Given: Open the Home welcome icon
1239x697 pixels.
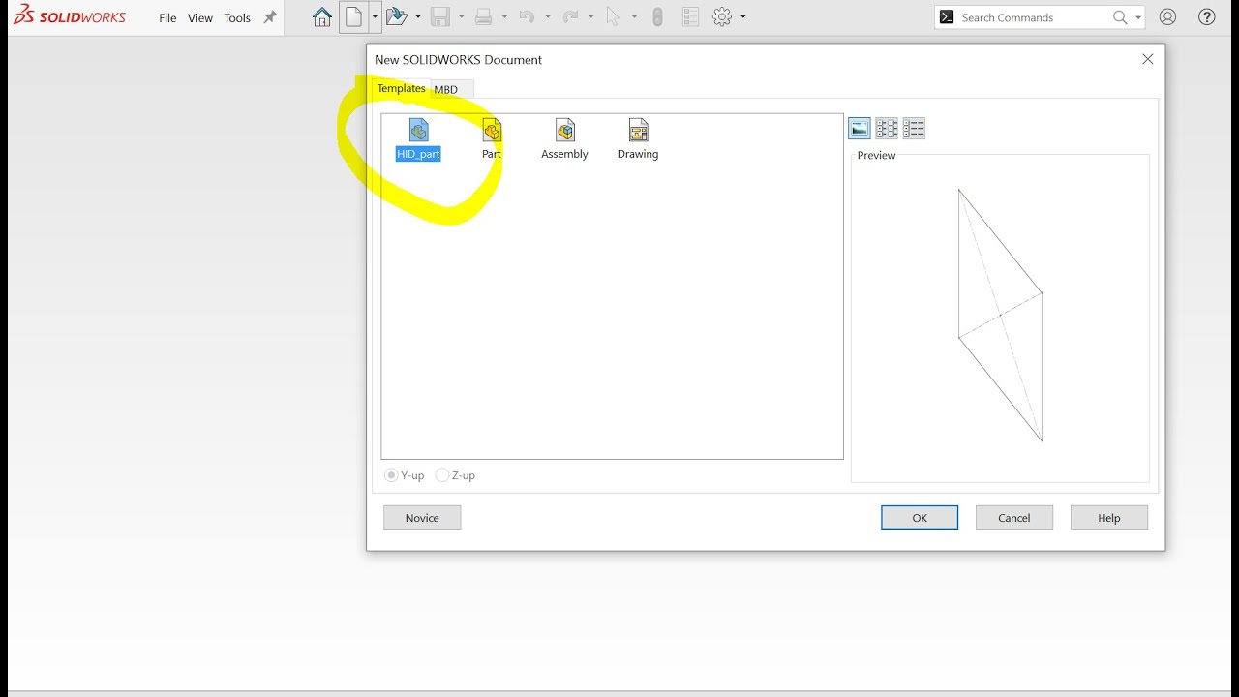Looking at the screenshot, I should coord(322,17).
